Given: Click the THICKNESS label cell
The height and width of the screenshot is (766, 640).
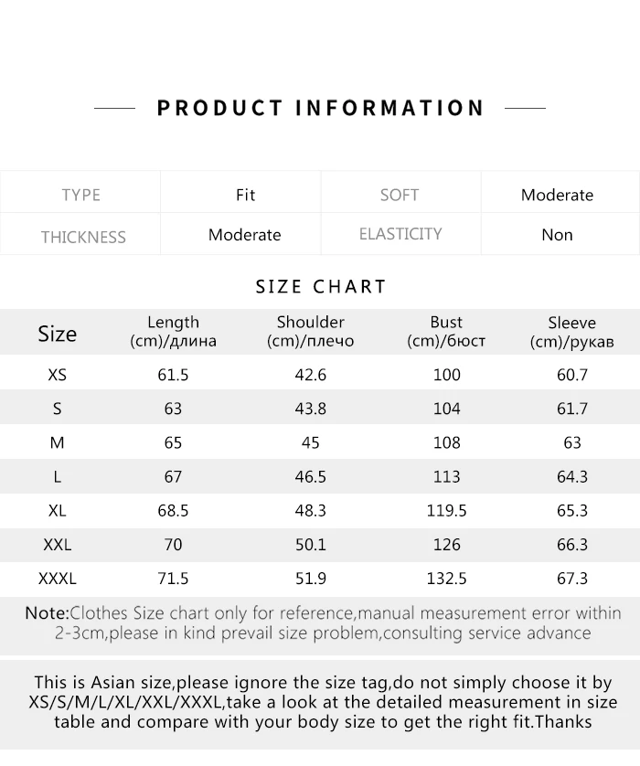Looking at the screenshot, I should pyautogui.click(x=83, y=238).
